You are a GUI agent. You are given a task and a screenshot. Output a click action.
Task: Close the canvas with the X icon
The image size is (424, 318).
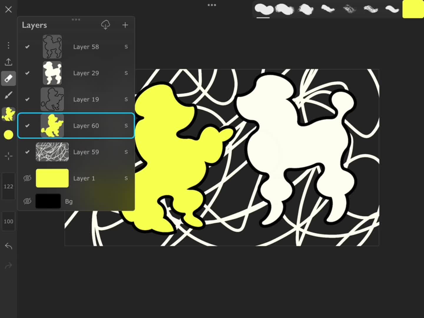point(9,9)
